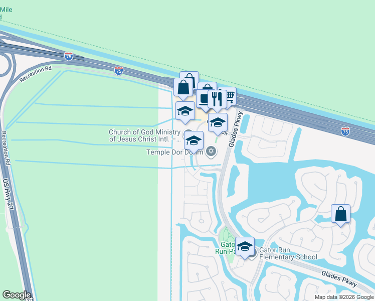Select graduation cap marker overlapping Temple Dor Dorim label
Screen dimensions: 375x301
coord(194,141)
